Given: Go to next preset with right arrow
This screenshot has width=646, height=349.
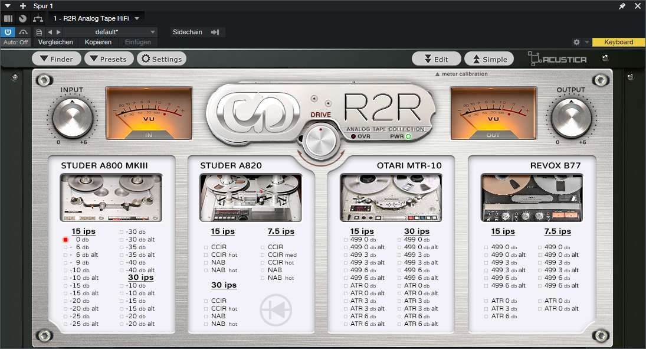Looking at the screenshot, I should (x=58, y=32).
